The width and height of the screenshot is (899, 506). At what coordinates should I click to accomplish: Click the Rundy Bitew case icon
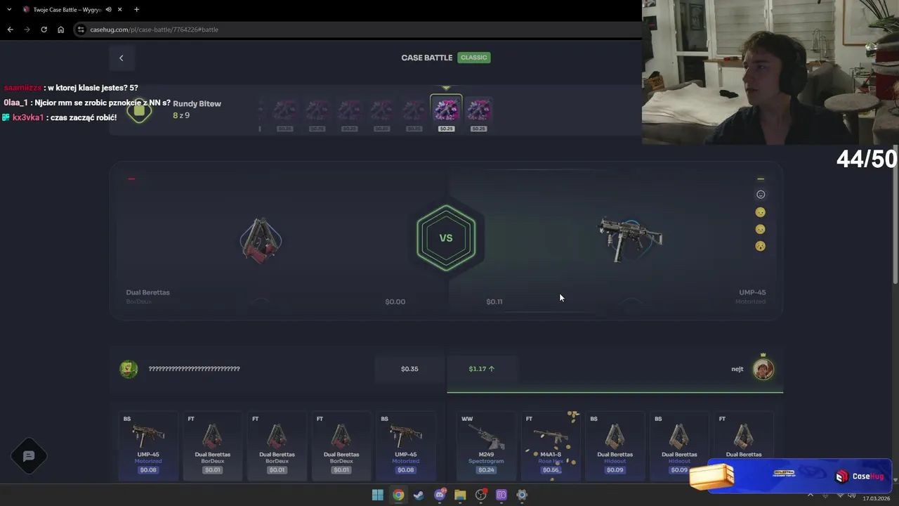(x=139, y=110)
